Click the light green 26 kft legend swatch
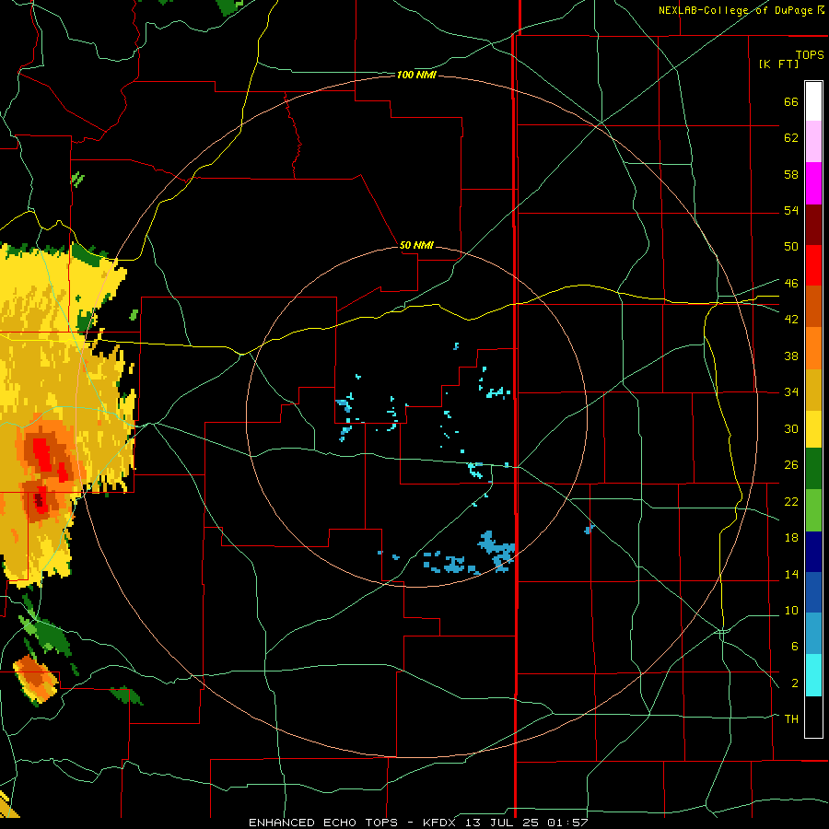Viewport: 829px width, 829px height. pos(813,510)
